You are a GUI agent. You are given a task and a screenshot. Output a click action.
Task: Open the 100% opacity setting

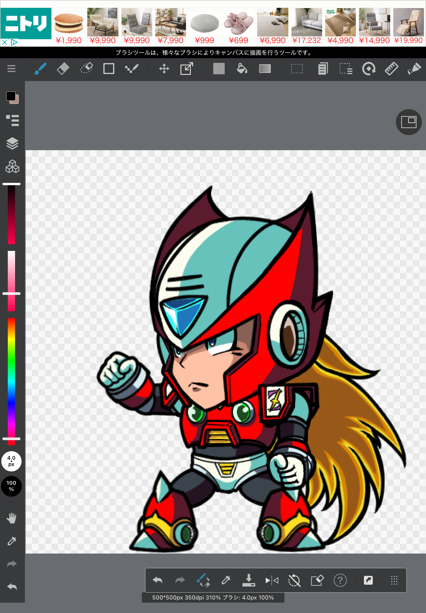pyautogui.click(x=11, y=486)
